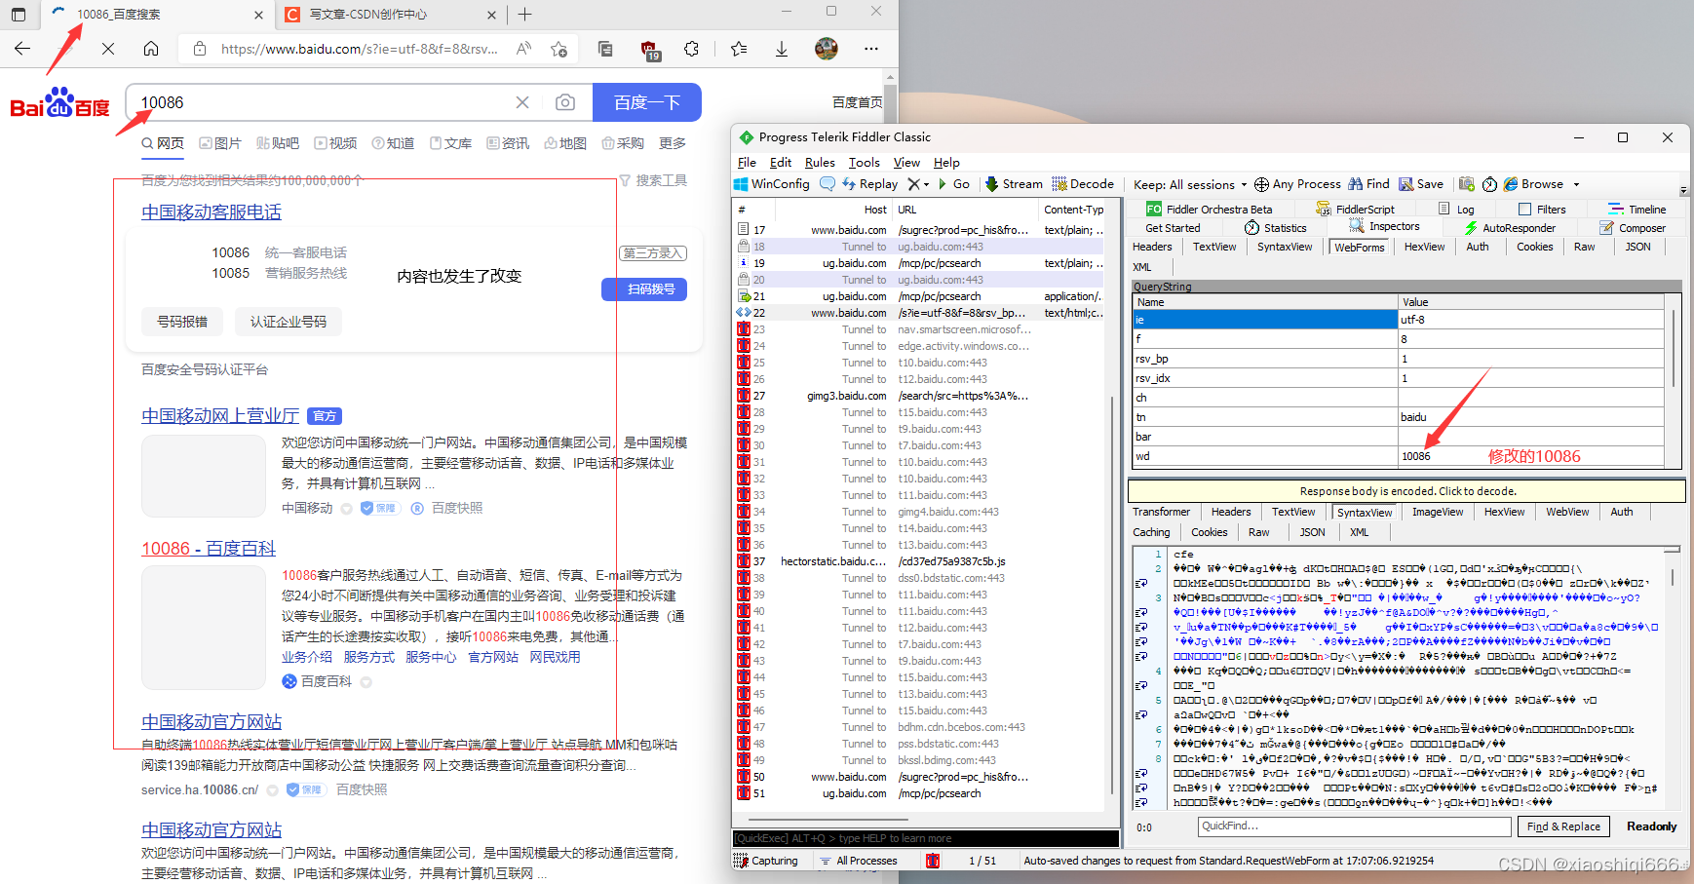
Task: Expand Baidu 更多 search categories
Action: pyautogui.click(x=673, y=143)
